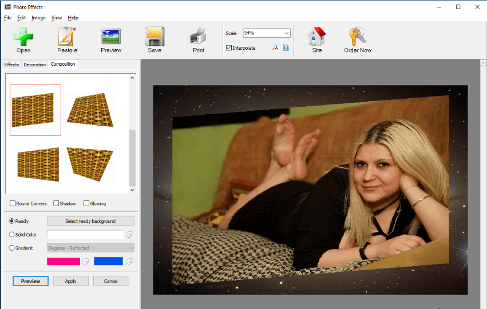This screenshot has height=309, width=487.
Task: Select the top-right perspective thumbnail
Action: click(x=91, y=109)
